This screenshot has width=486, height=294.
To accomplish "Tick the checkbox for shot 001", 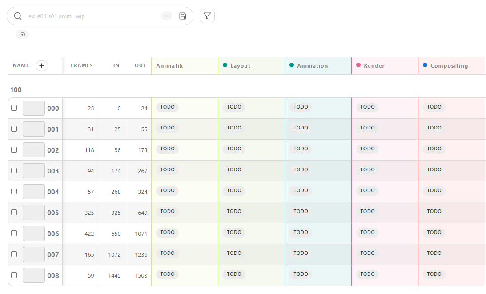I will (14, 129).
